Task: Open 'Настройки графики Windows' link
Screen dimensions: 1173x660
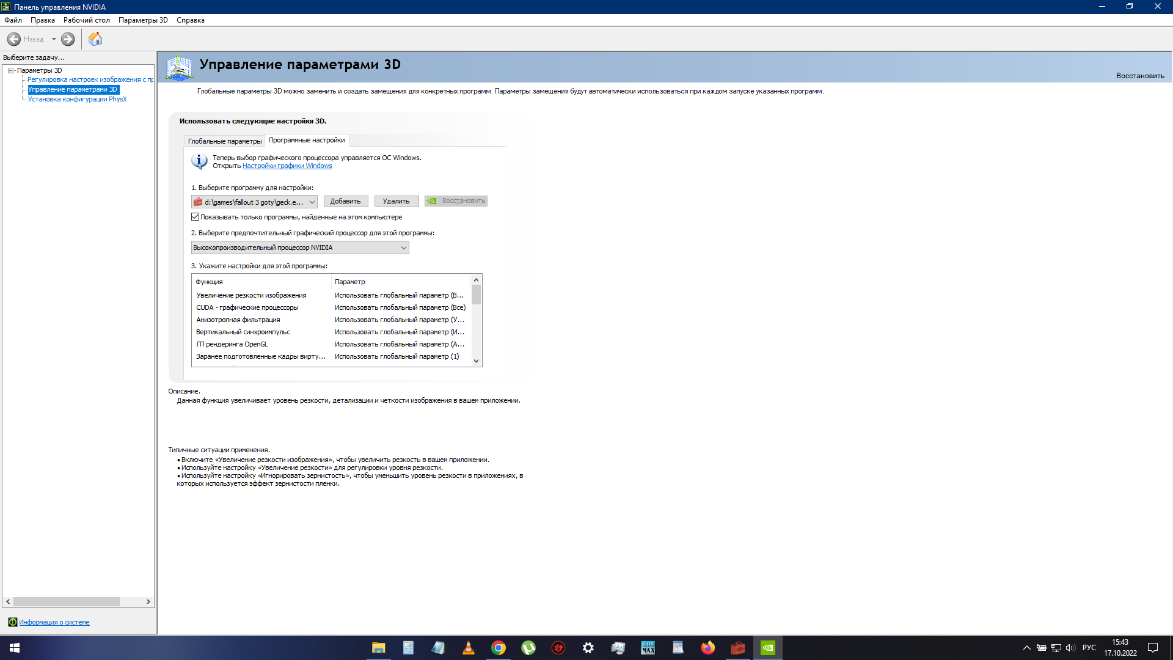Action: [287, 166]
